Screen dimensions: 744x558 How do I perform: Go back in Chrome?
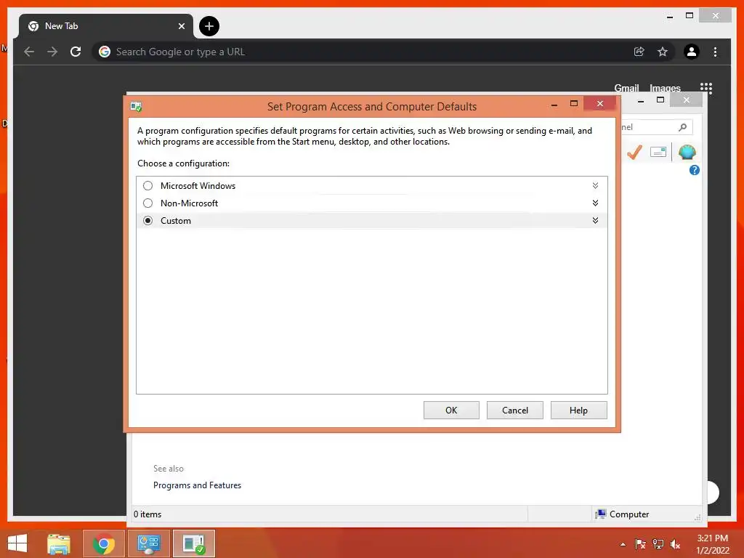(29, 52)
